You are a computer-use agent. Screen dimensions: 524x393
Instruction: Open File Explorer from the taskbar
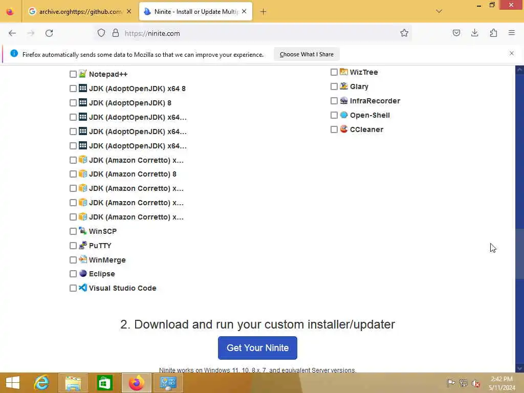click(73, 383)
